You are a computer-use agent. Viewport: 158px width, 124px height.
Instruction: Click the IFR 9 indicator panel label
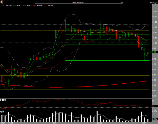pyautogui.click(x=3, y=100)
